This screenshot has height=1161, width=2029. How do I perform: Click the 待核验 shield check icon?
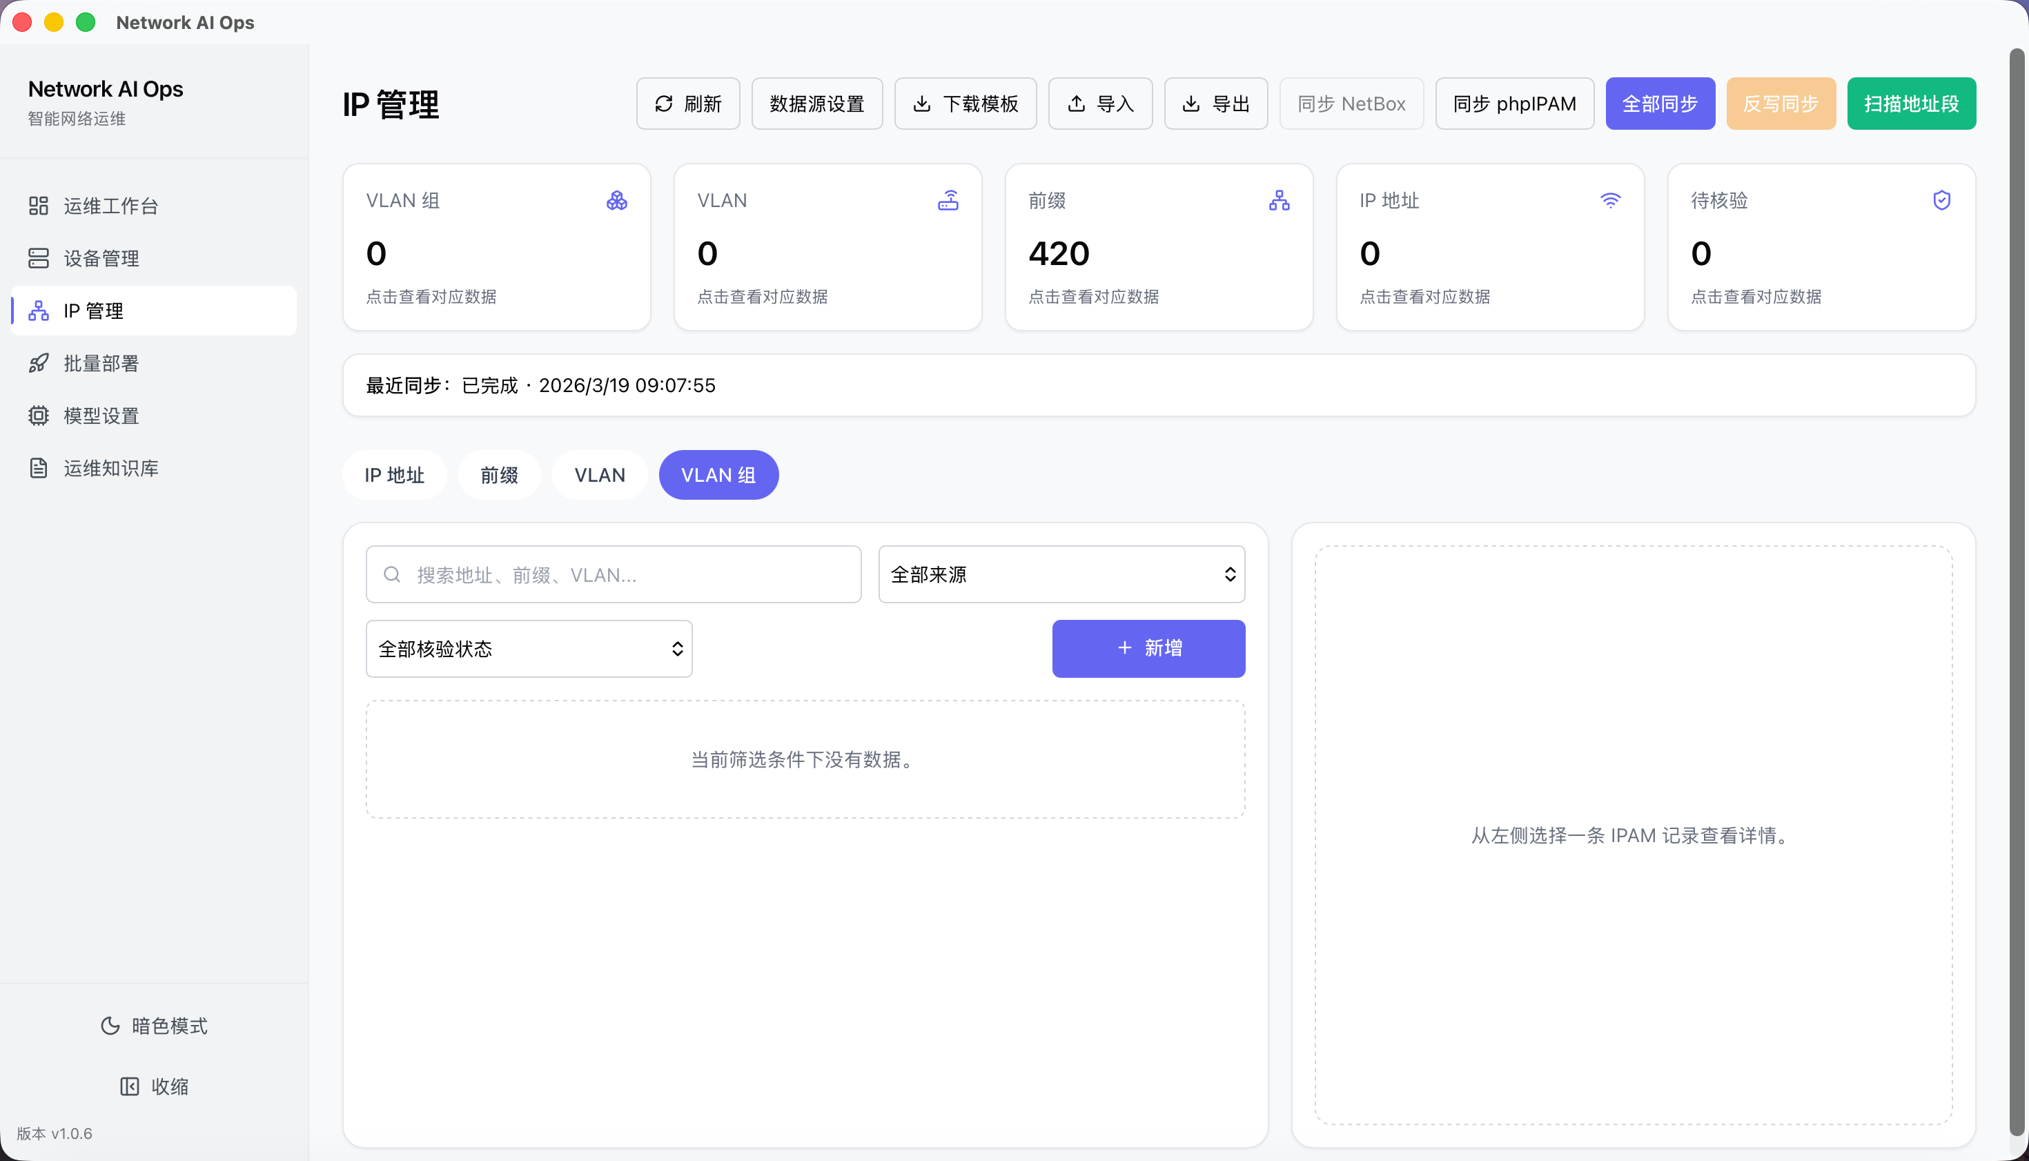click(x=1941, y=200)
